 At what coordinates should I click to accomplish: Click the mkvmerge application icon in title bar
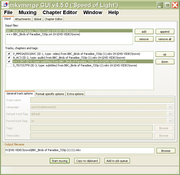[x=5, y=5]
